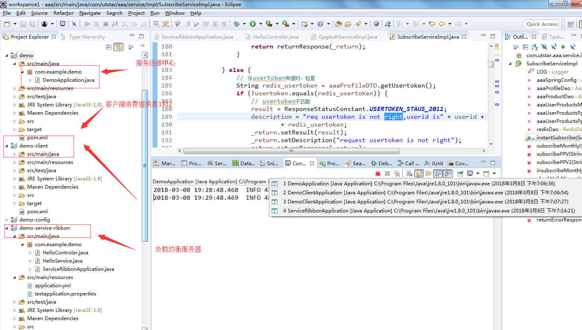Image resolution: width=582 pixels, height=330 pixels.
Task: Click Clear Console icon
Action: pyautogui.click(x=409, y=173)
